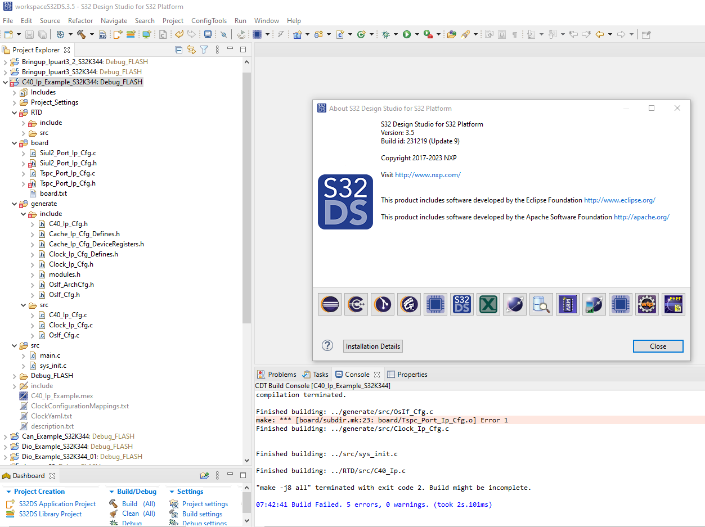Click the green Run toolbar icon
The width and height of the screenshot is (705, 527).
point(406,34)
